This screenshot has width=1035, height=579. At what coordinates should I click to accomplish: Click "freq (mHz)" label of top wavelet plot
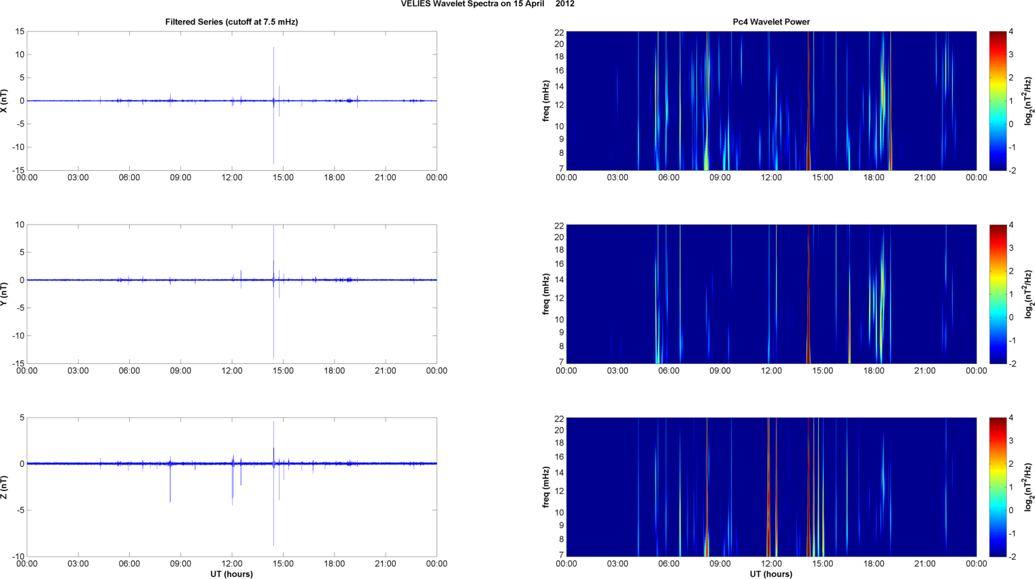click(x=545, y=101)
